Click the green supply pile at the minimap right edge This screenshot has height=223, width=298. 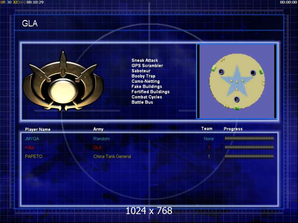[261, 71]
